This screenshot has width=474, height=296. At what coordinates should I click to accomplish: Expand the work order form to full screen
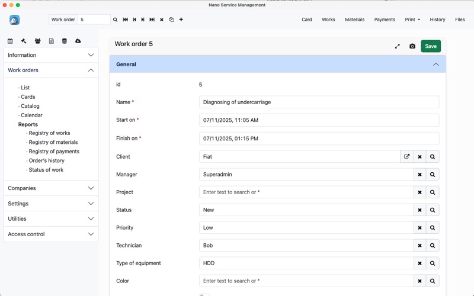coord(398,46)
